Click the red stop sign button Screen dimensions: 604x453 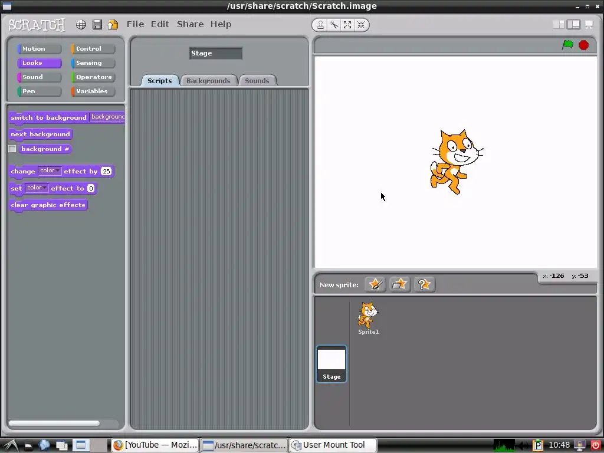point(583,45)
